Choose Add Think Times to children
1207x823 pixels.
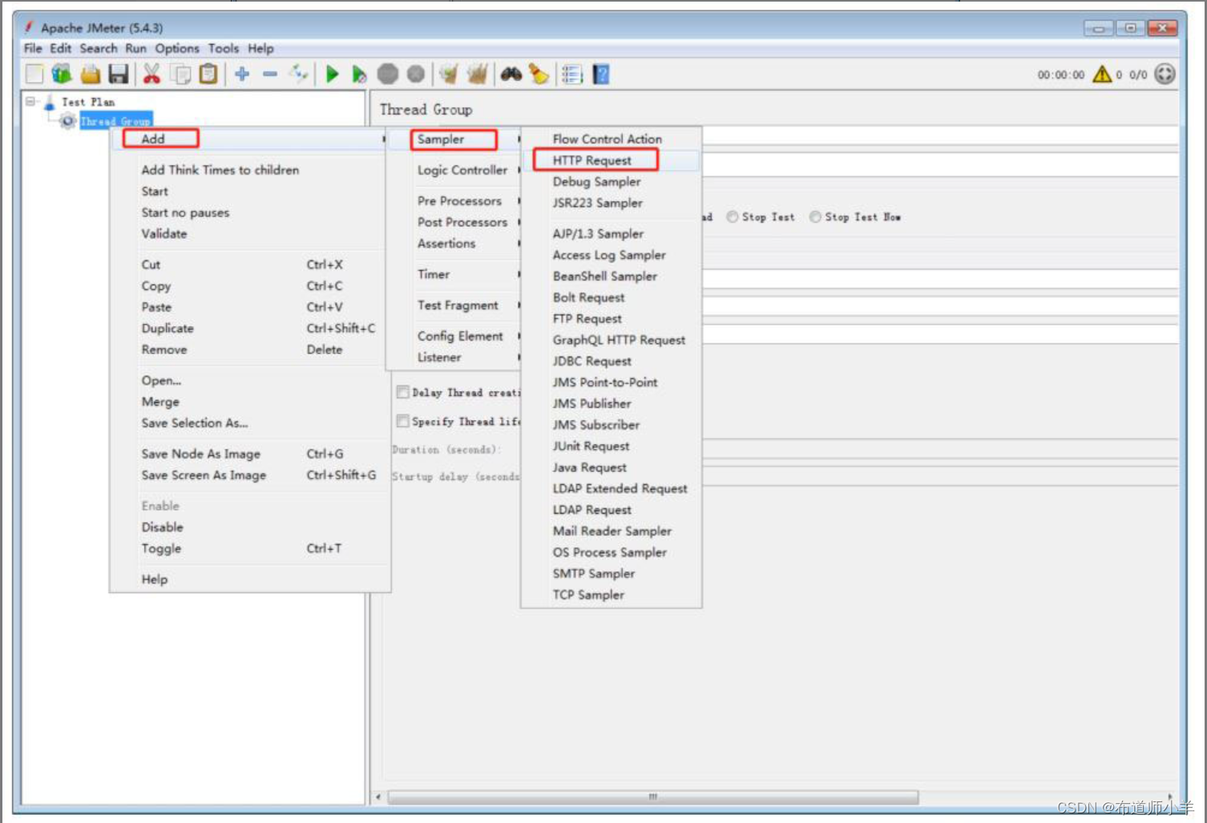pos(220,170)
